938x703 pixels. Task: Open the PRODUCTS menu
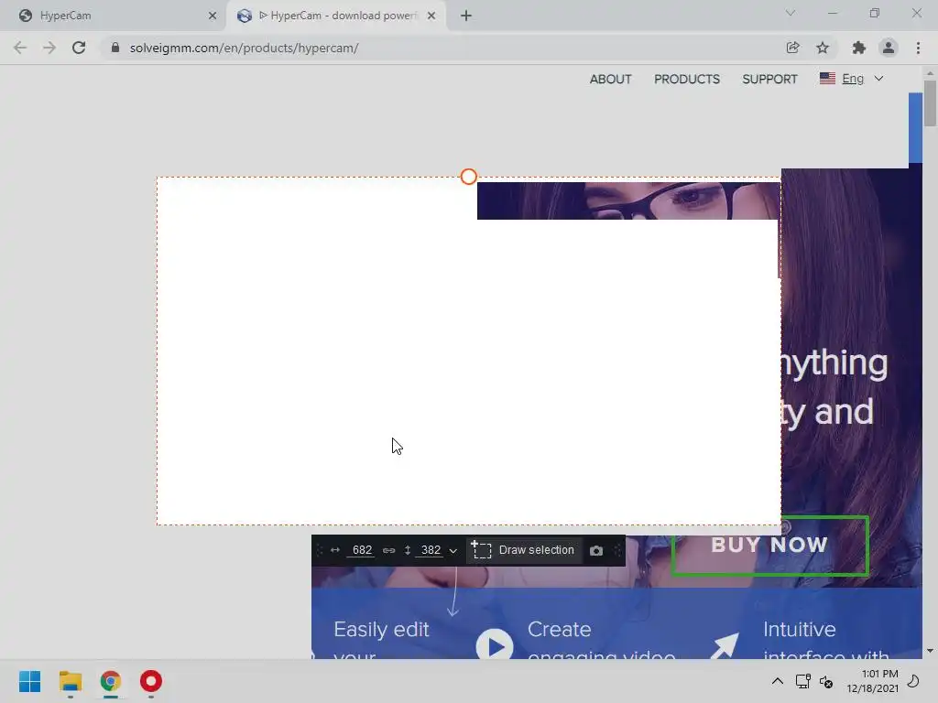[687, 79]
